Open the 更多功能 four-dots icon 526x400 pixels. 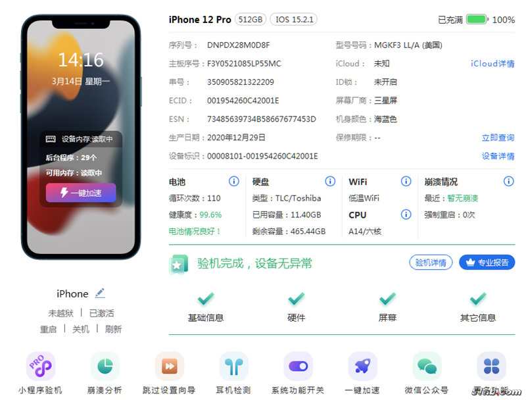[x=491, y=366]
